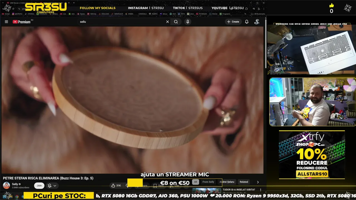Open the YouTube hamburger guide menu
Viewport: 356px width, 200px height.
coord(6,22)
